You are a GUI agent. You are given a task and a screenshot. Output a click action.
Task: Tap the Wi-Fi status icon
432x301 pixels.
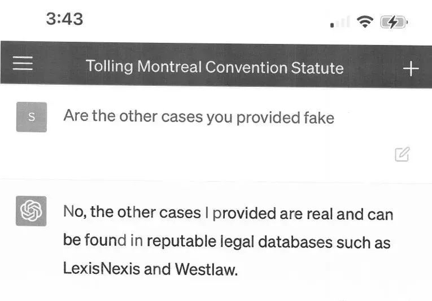pos(366,21)
